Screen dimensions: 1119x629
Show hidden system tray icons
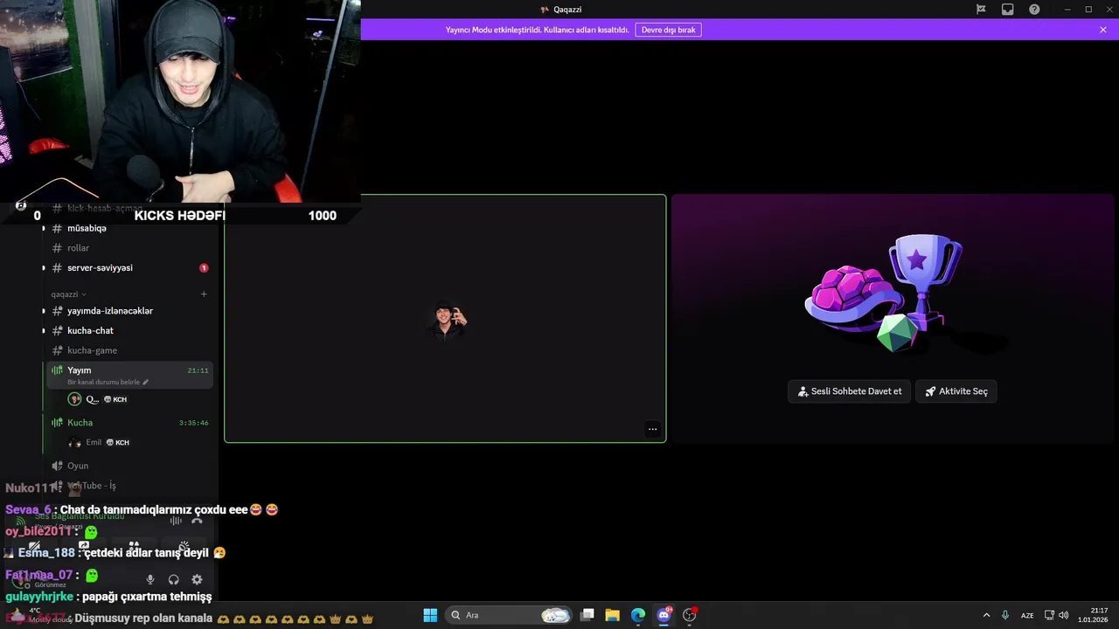(986, 615)
